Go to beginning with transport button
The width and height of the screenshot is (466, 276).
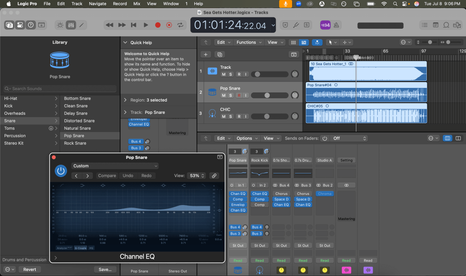click(134, 25)
